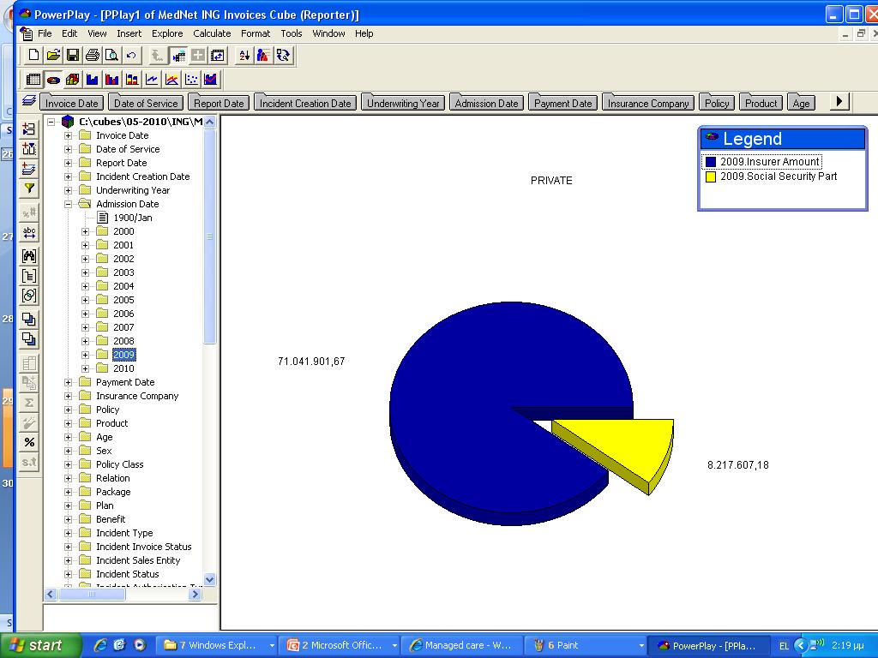
Task: Click the Invoice Date dimension button
Action: pos(72,103)
